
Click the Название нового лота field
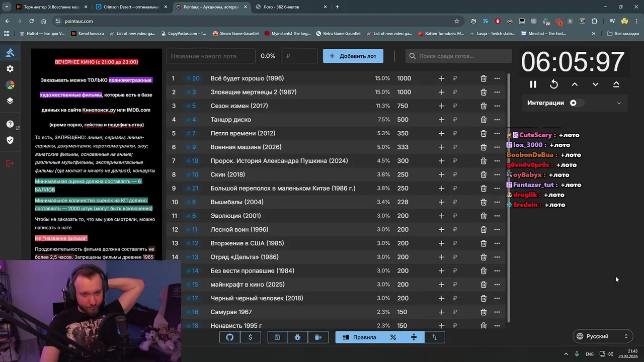coord(211,56)
